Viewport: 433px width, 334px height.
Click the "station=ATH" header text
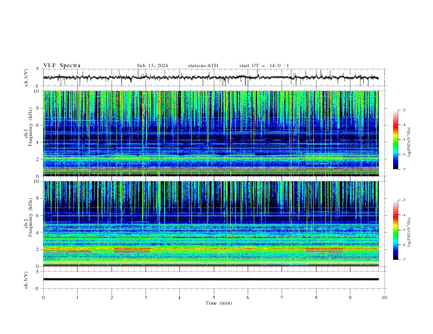coord(203,65)
